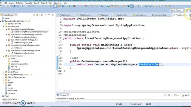Collapse All in Project Explorer toolbar
This screenshot has width=191, height=107.
coord(34,15)
